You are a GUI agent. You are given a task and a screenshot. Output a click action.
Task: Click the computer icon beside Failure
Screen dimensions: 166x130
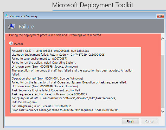click(11, 27)
